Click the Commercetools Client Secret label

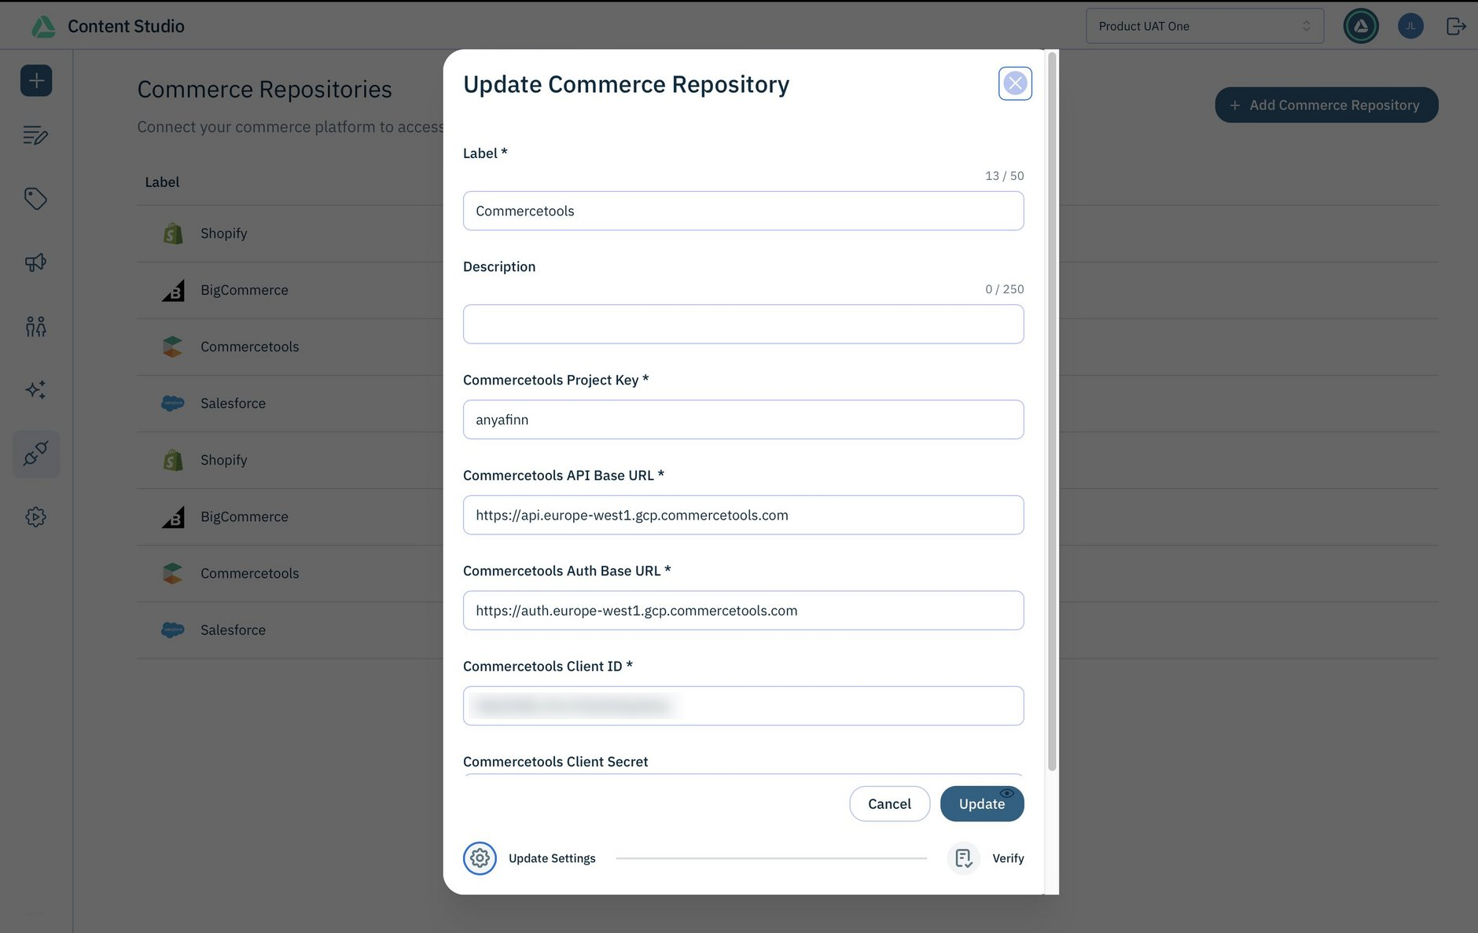coord(555,762)
